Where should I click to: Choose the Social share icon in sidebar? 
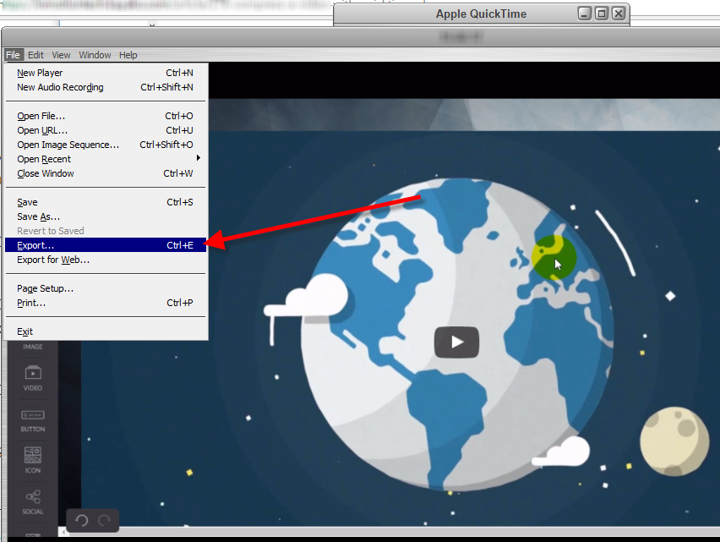(33, 499)
